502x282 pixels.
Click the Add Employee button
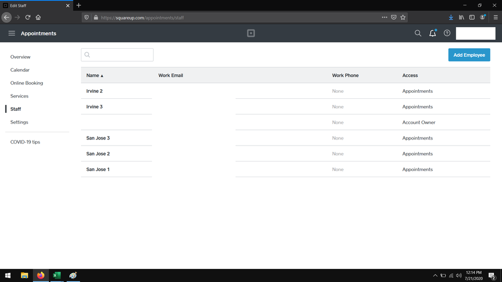tap(469, 55)
